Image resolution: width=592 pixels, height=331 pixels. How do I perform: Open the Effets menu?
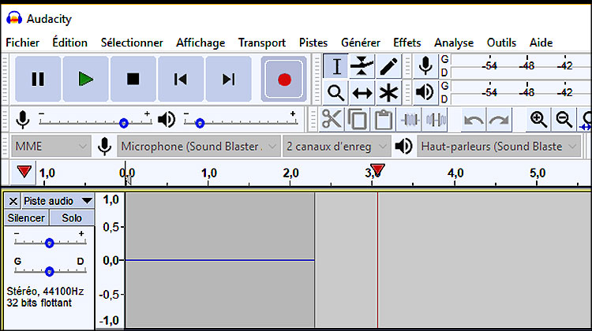click(407, 43)
